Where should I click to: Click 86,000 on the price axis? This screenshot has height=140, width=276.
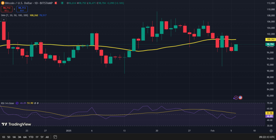[x=270, y=83]
